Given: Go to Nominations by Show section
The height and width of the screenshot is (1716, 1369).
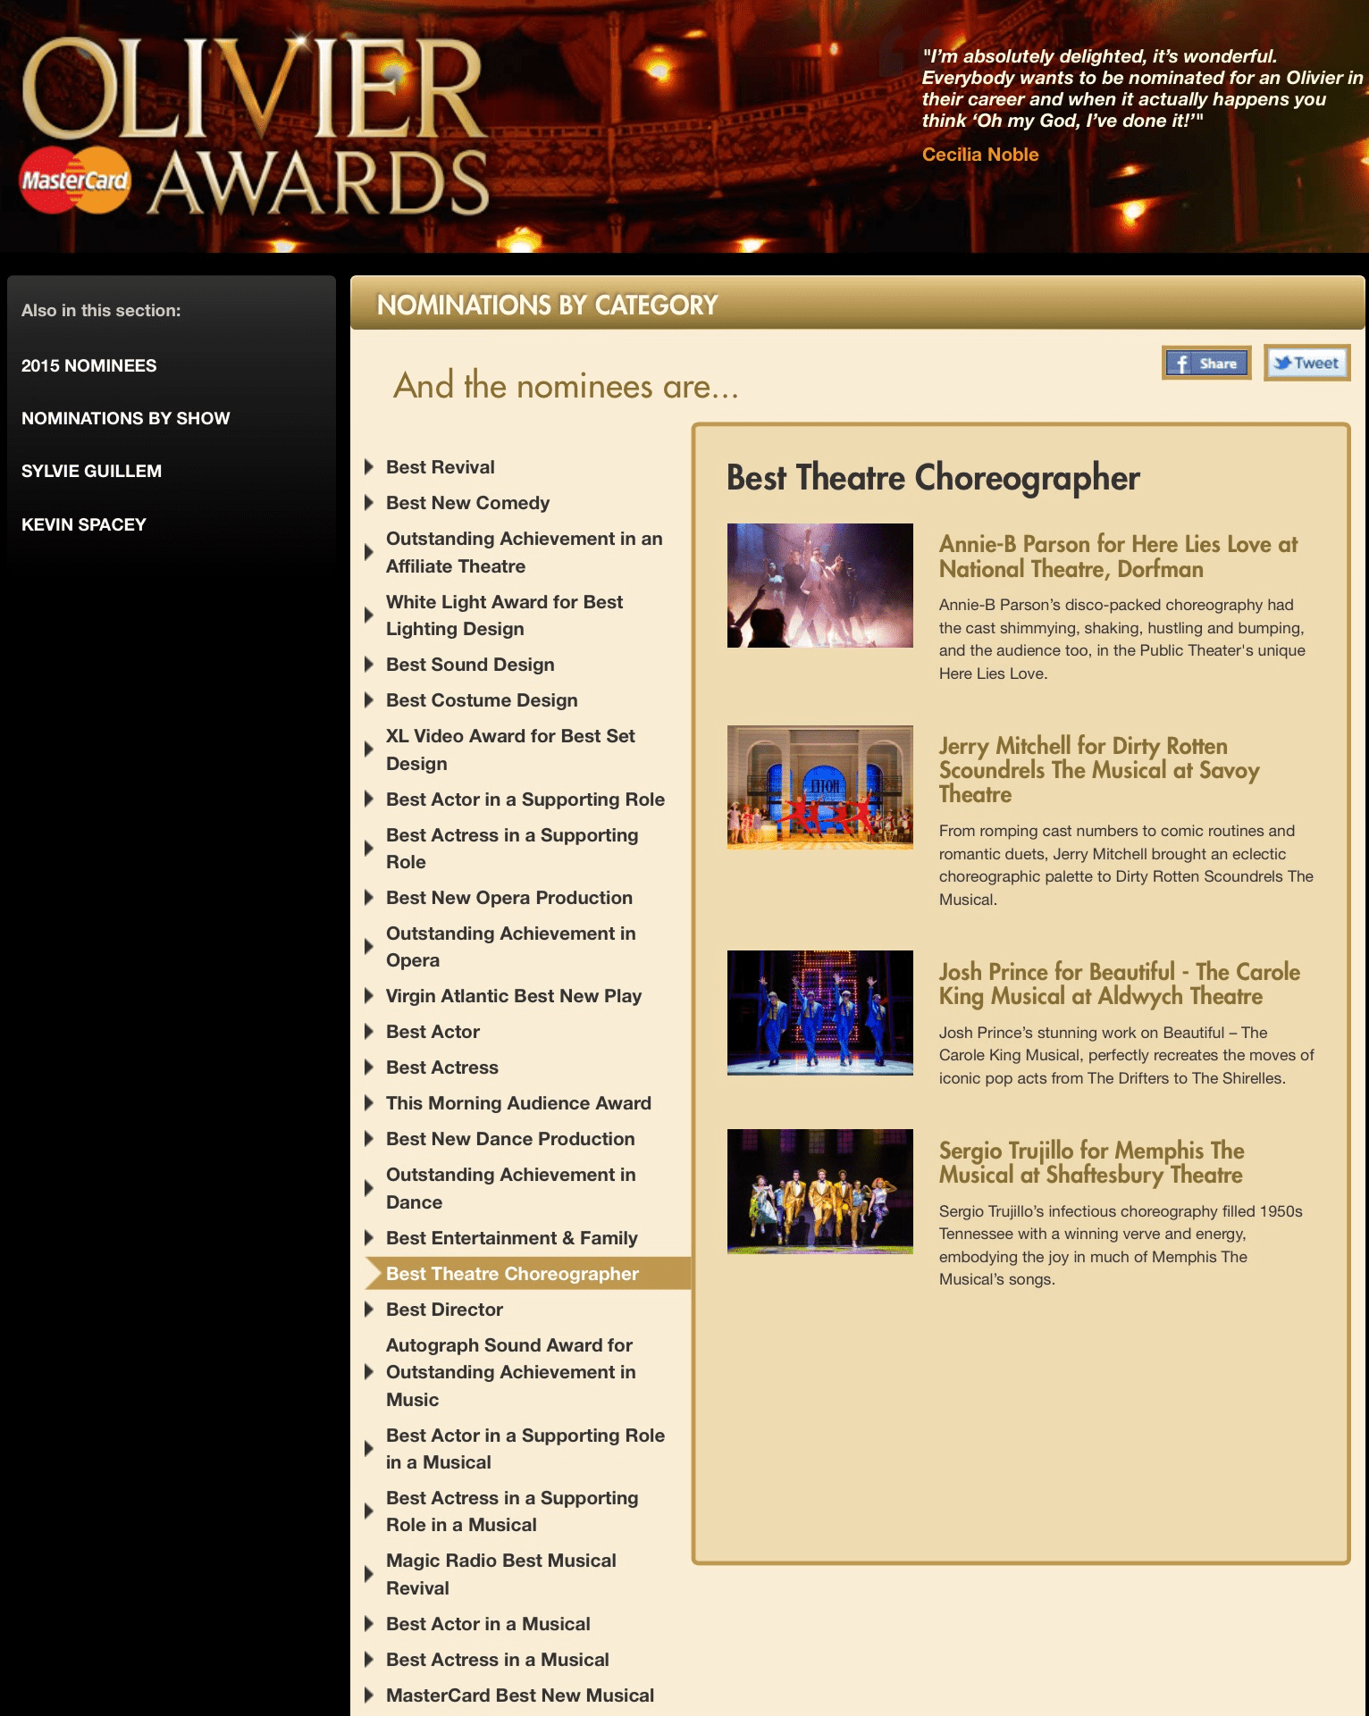Looking at the screenshot, I should click(x=125, y=418).
